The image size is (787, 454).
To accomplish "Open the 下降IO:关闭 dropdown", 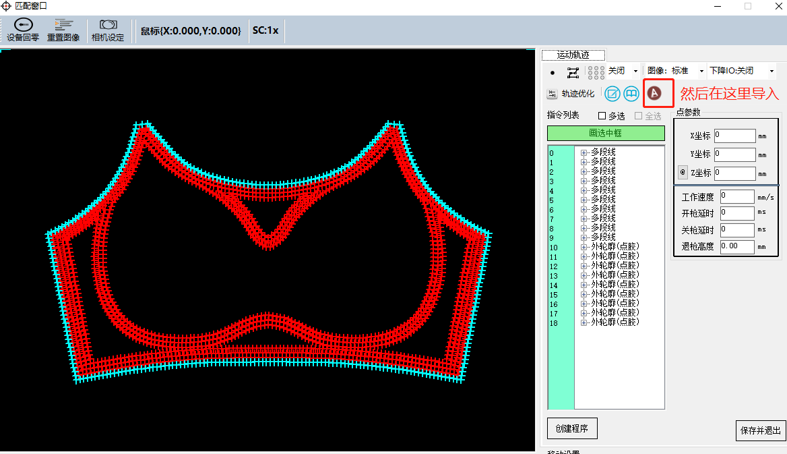I will tap(772, 71).
